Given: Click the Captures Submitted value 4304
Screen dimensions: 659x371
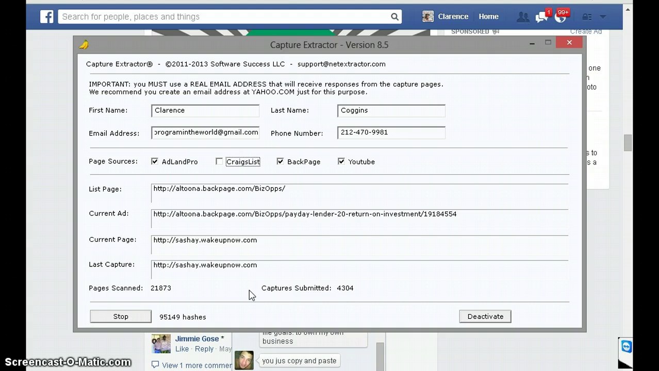Looking at the screenshot, I should pyautogui.click(x=345, y=288).
